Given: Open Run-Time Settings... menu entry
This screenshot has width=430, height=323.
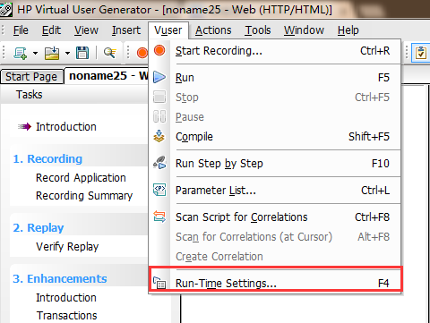Looking at the screenshot, I should click(275, 283).
